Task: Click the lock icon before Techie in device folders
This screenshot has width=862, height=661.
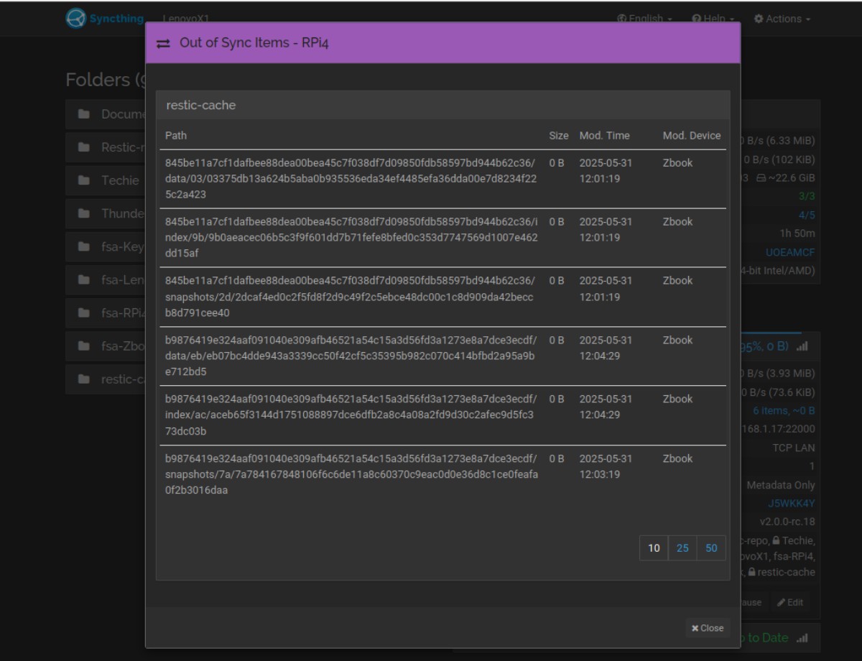Action: [777, 540]
